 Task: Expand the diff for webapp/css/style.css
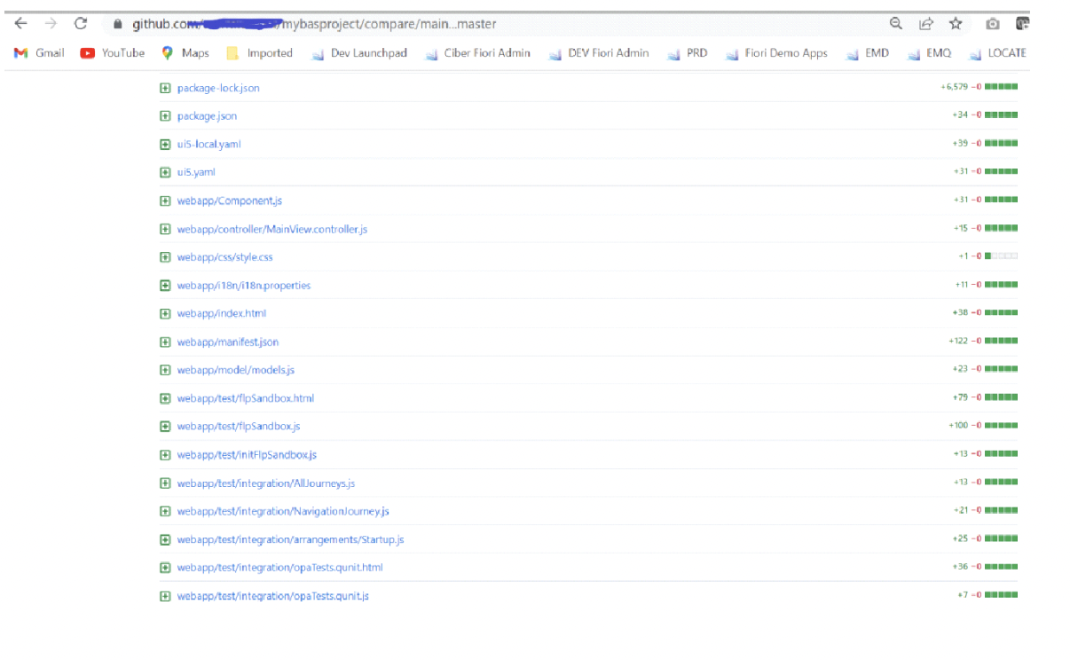coord(165,256)
